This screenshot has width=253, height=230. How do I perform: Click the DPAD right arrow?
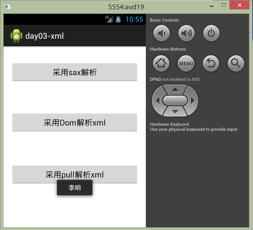pos(193,101)
